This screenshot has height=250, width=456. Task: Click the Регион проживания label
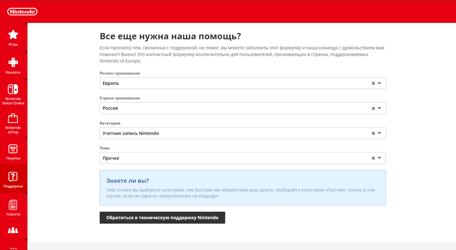[x=120, y=73]
